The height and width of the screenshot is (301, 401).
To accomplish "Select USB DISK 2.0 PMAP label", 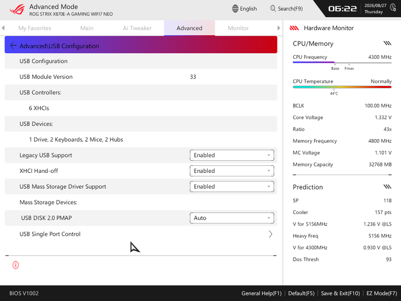I will click(x=46, y=218).
